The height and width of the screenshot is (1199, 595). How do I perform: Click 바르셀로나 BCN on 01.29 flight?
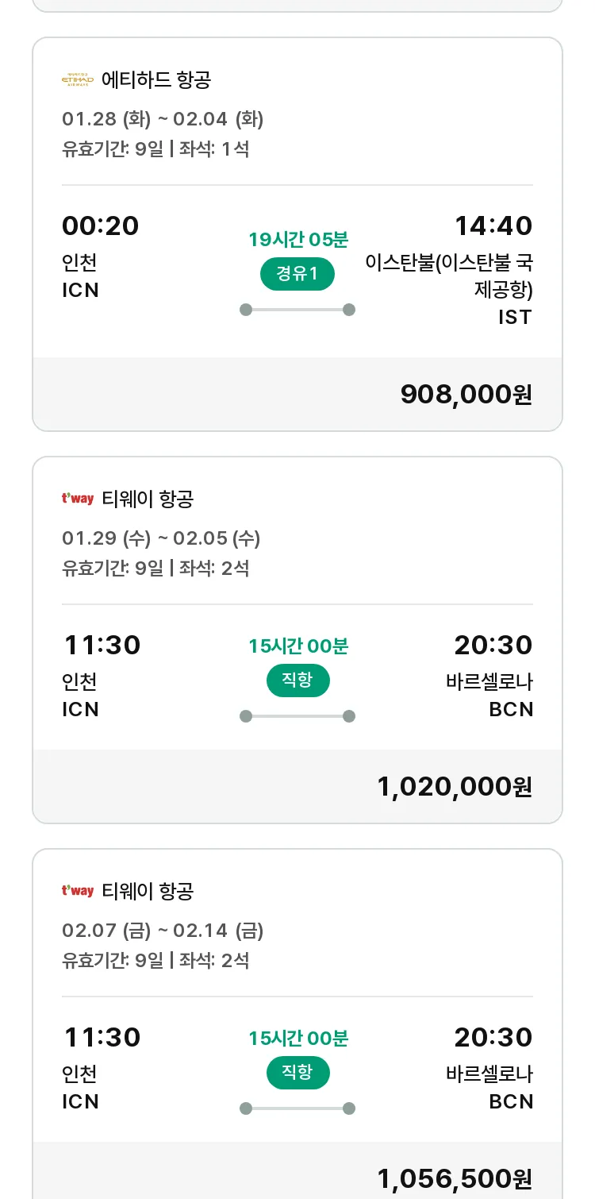pyautogui.click(x=489, y=696)
